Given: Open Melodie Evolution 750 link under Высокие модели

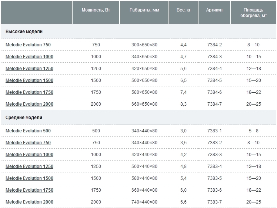Looking at the screenshot, I should click(x=28, y=45).
